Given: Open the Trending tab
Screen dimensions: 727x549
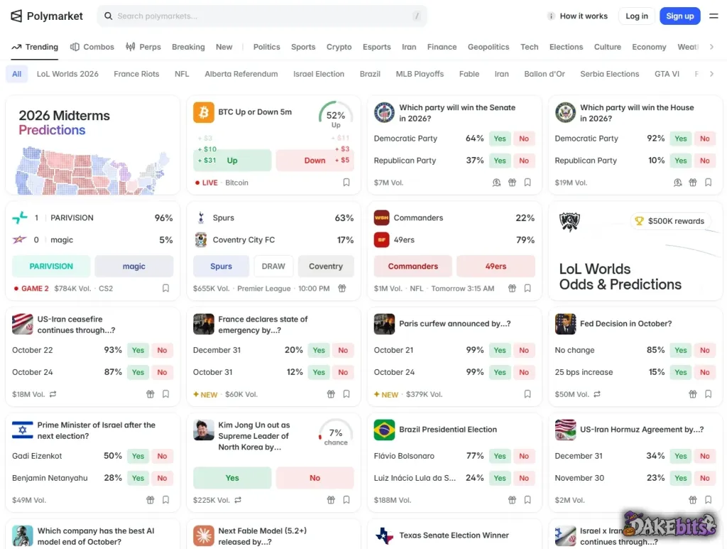Looking at the screenshot, I should (35, 47).
